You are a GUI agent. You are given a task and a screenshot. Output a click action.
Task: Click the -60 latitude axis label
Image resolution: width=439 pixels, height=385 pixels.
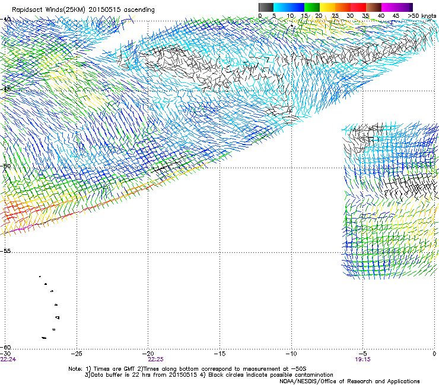[x=6, y=347]
